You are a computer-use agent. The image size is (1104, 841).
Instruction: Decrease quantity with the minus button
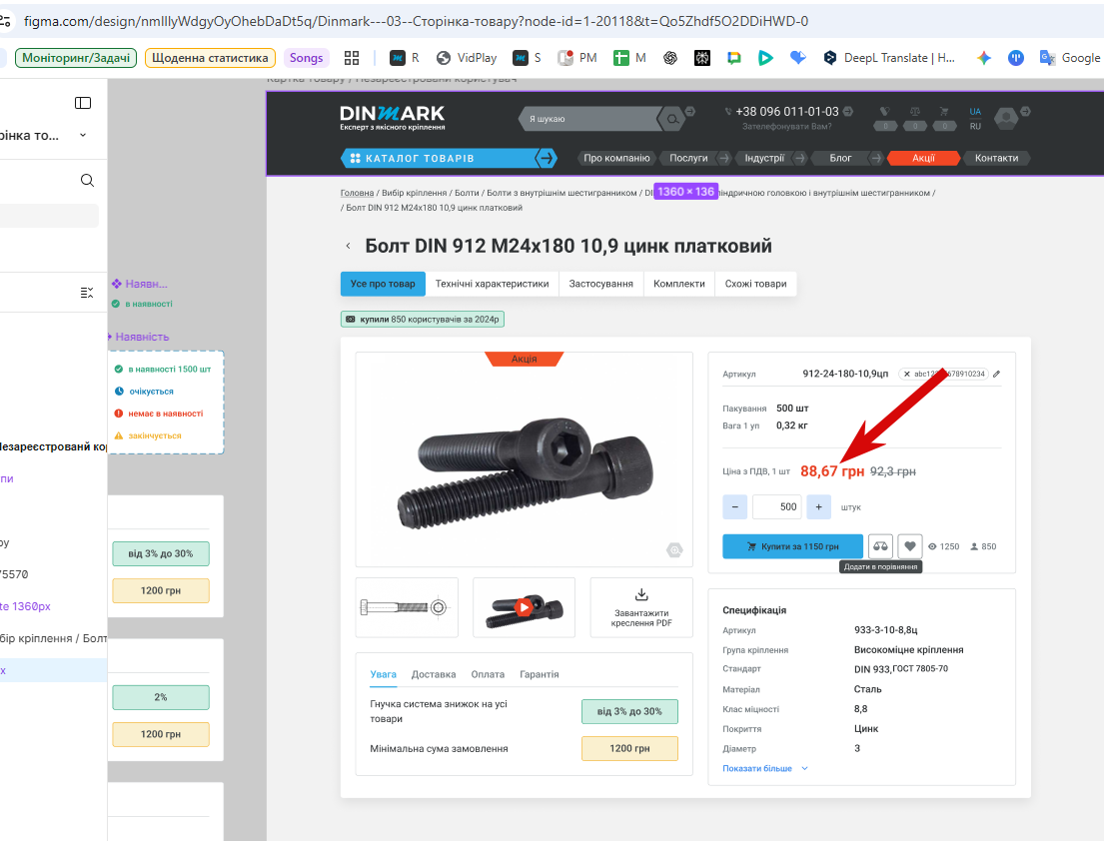click(735, 506)
